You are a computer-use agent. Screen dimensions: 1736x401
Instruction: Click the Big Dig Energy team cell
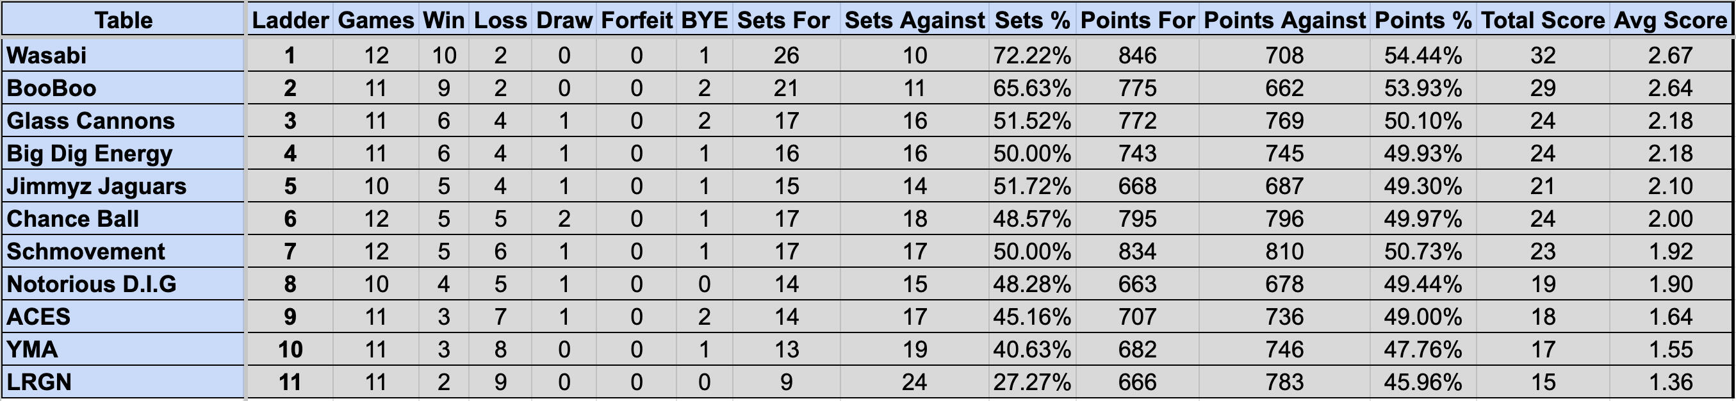click(x=122, y=153)
